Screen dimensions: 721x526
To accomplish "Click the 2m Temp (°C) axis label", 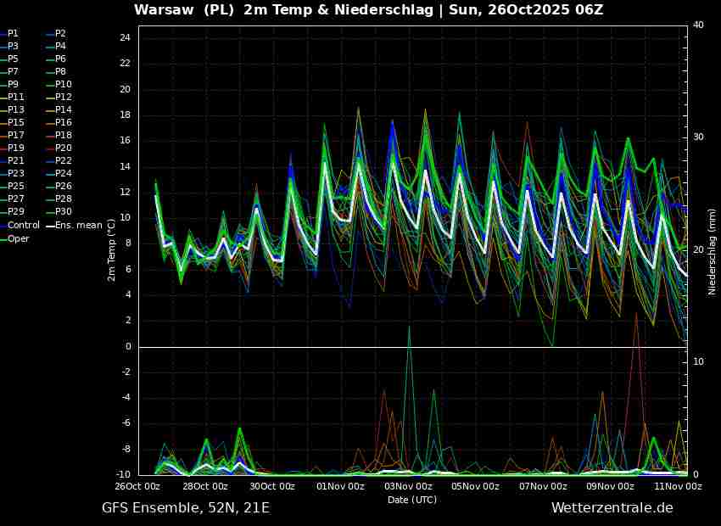I will [111, 249].
